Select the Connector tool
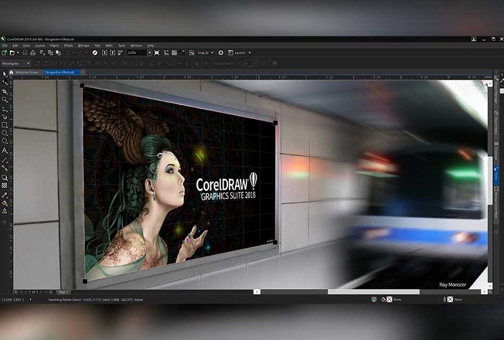Viewport: 504px width, 340px height. click(x=4, y=167)
